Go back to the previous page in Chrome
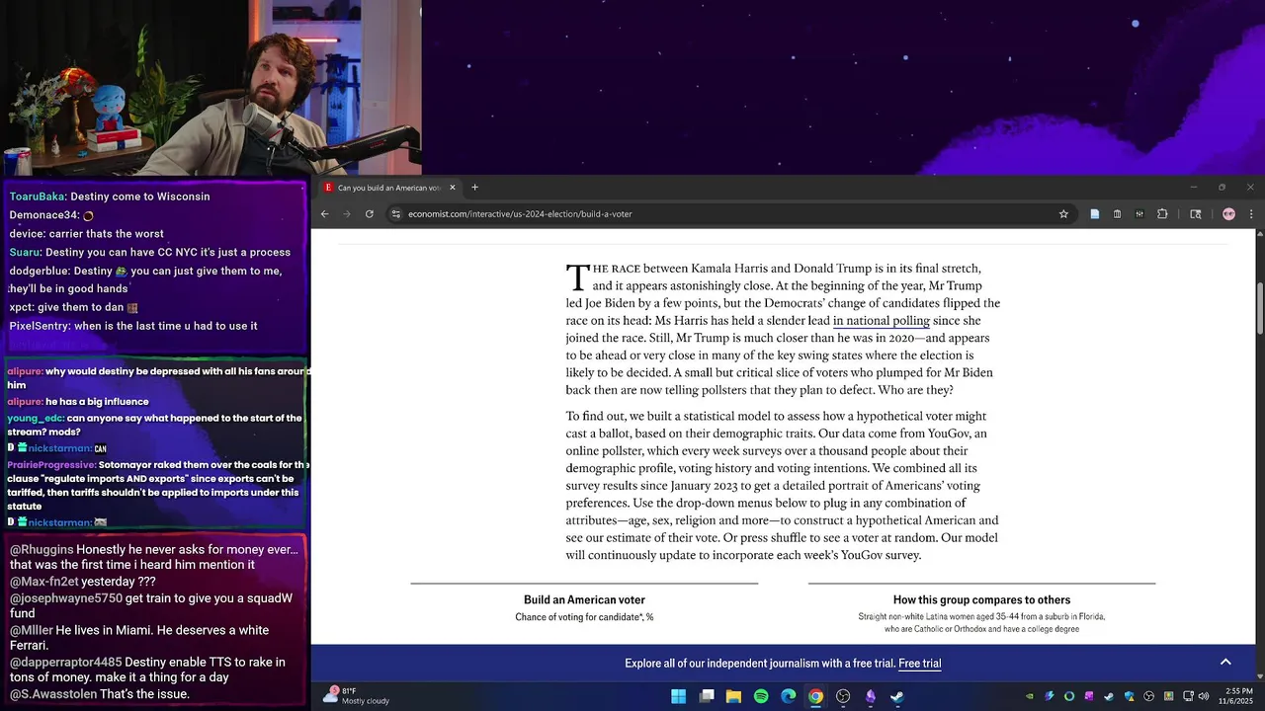This screenshot has width=1265, height=711. (324, 214)
